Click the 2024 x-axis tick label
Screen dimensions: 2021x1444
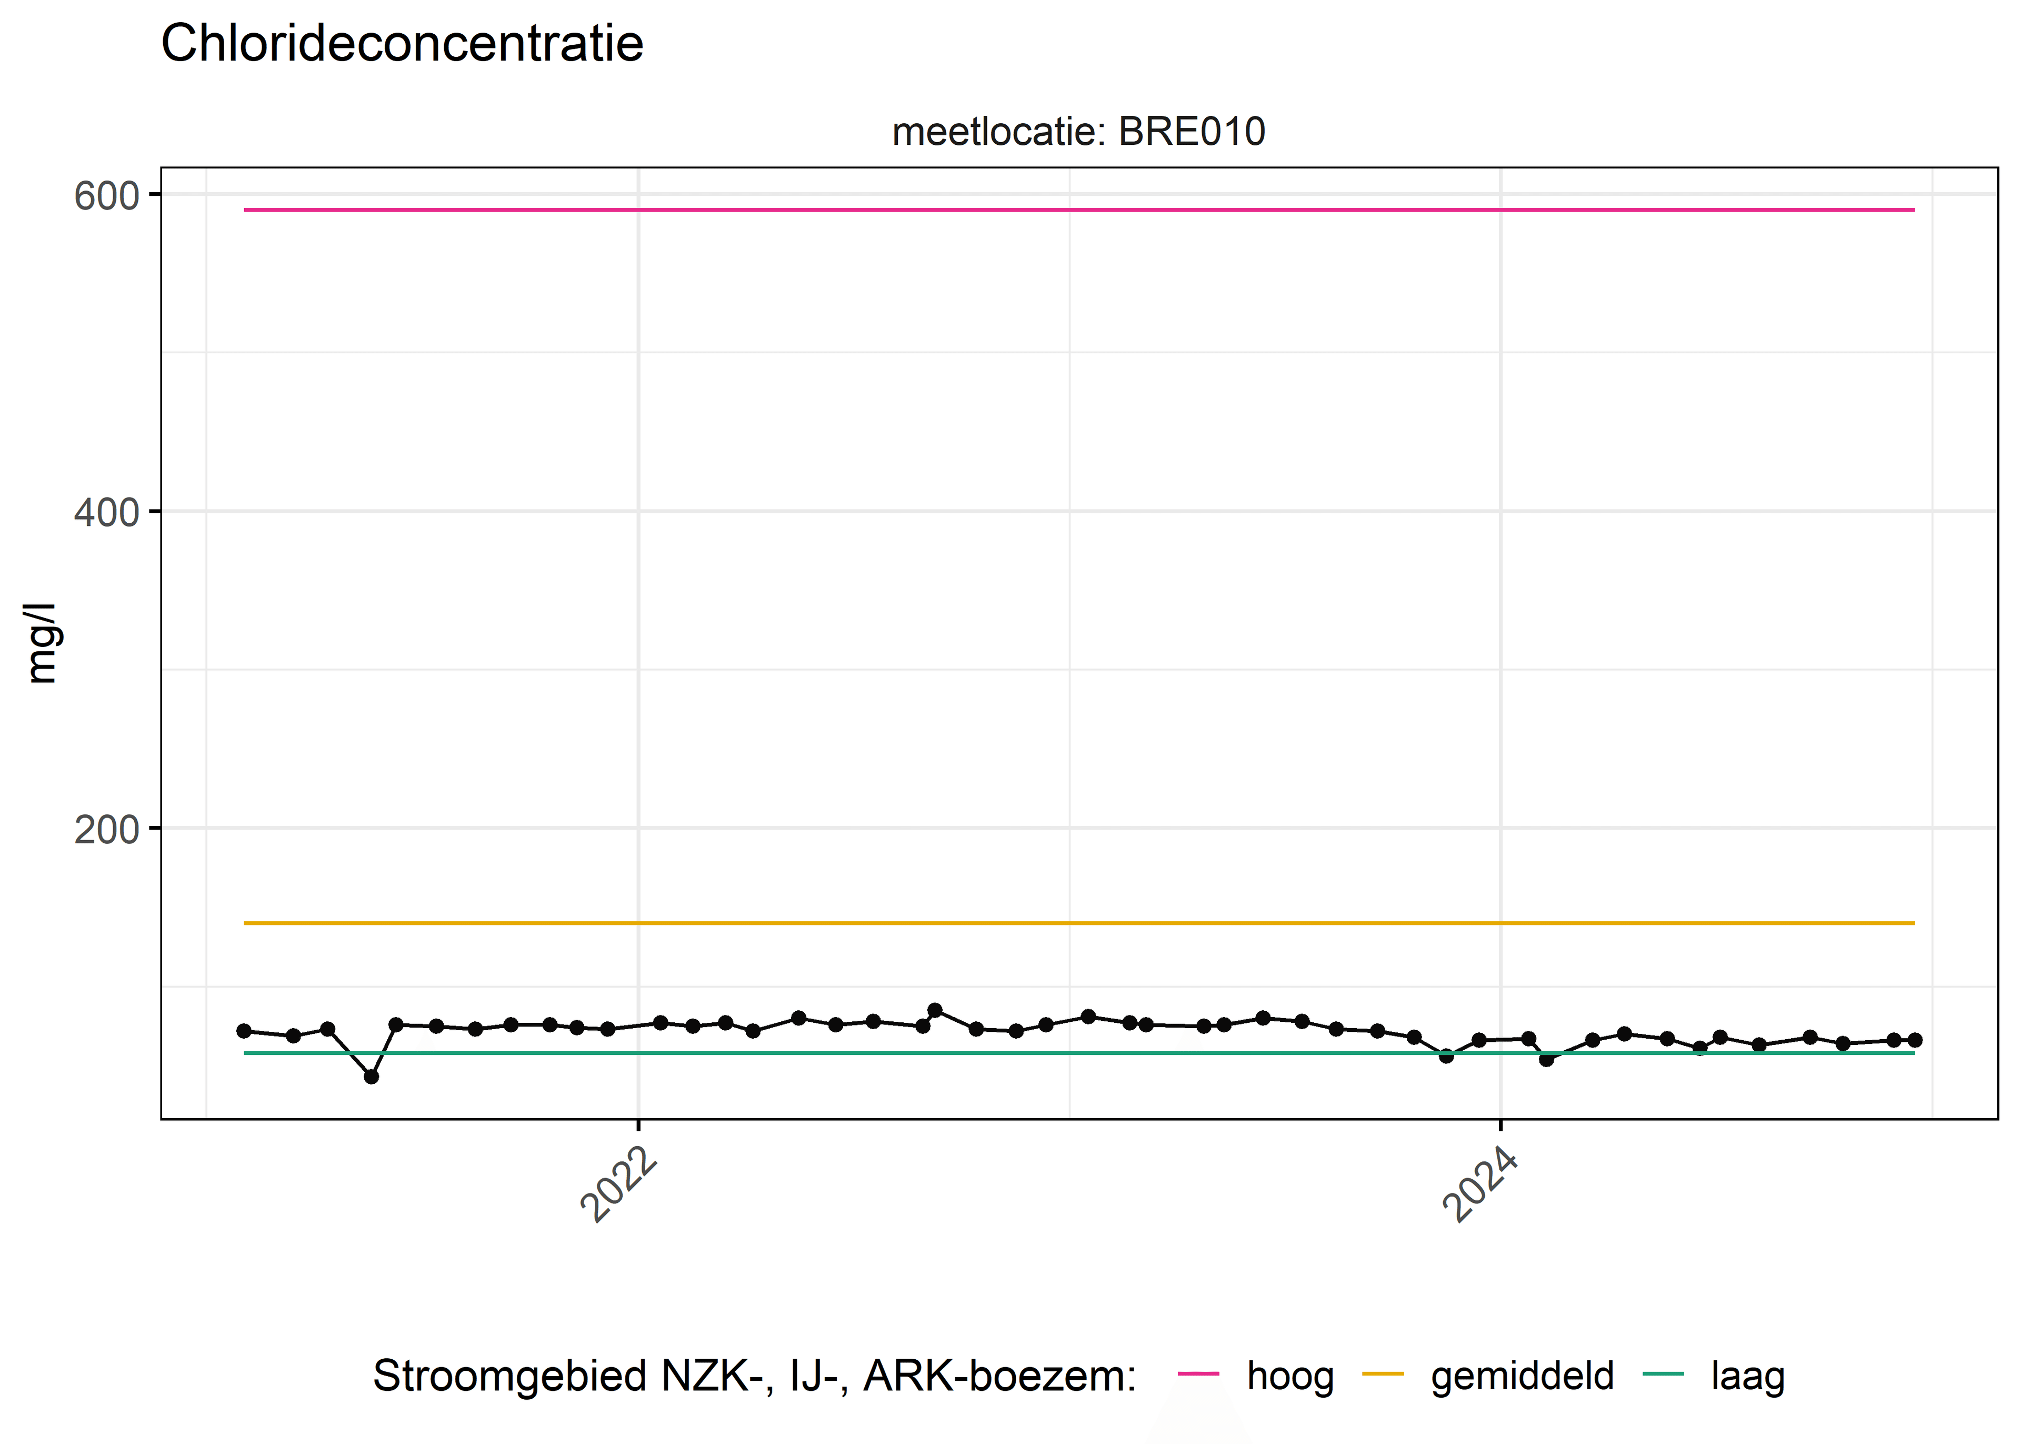1480,1186
